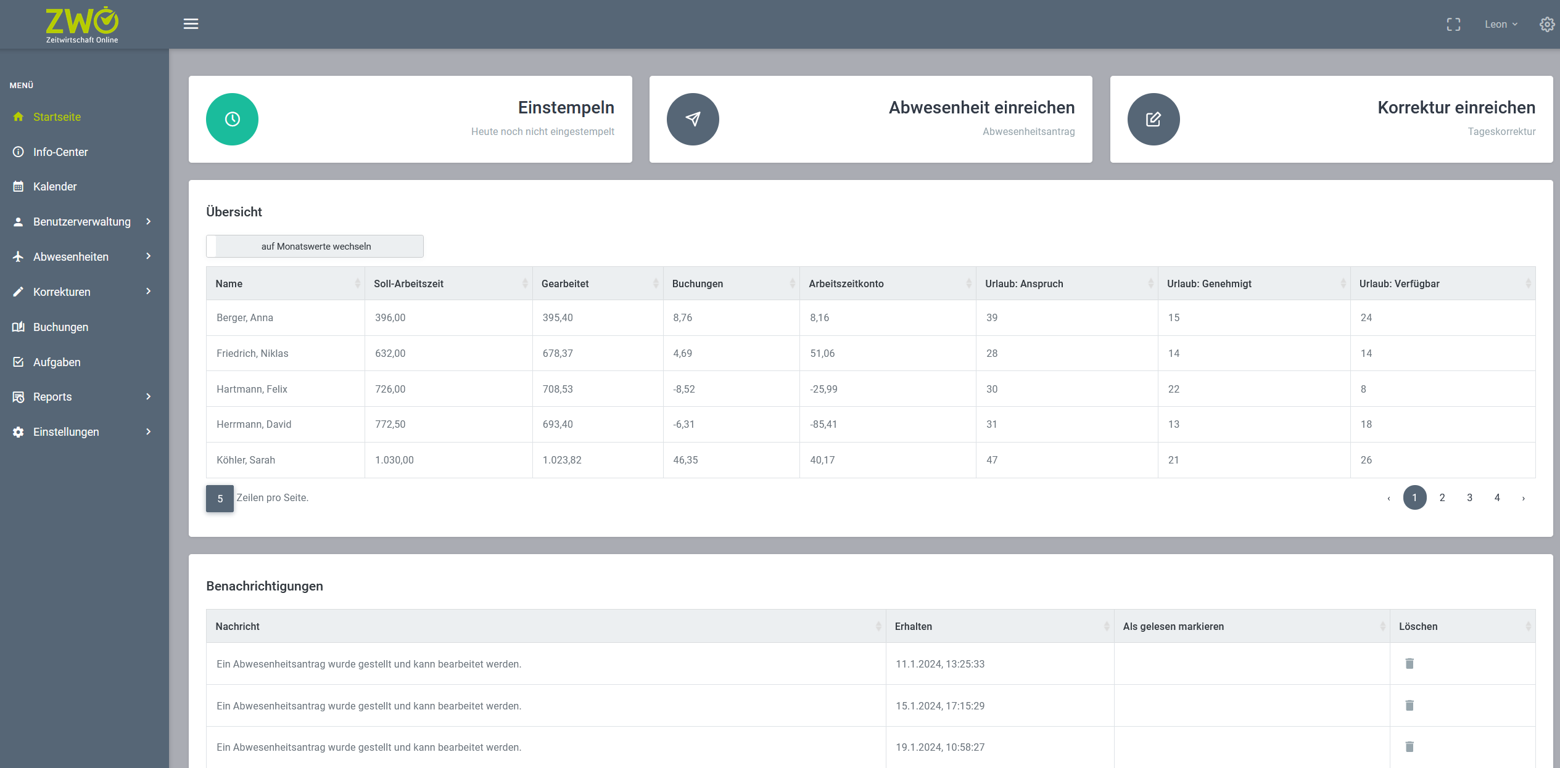This screenshot has height=768, width=1560.
Task: Click the green Einstempeln clock icon
Action: [232, 119]
